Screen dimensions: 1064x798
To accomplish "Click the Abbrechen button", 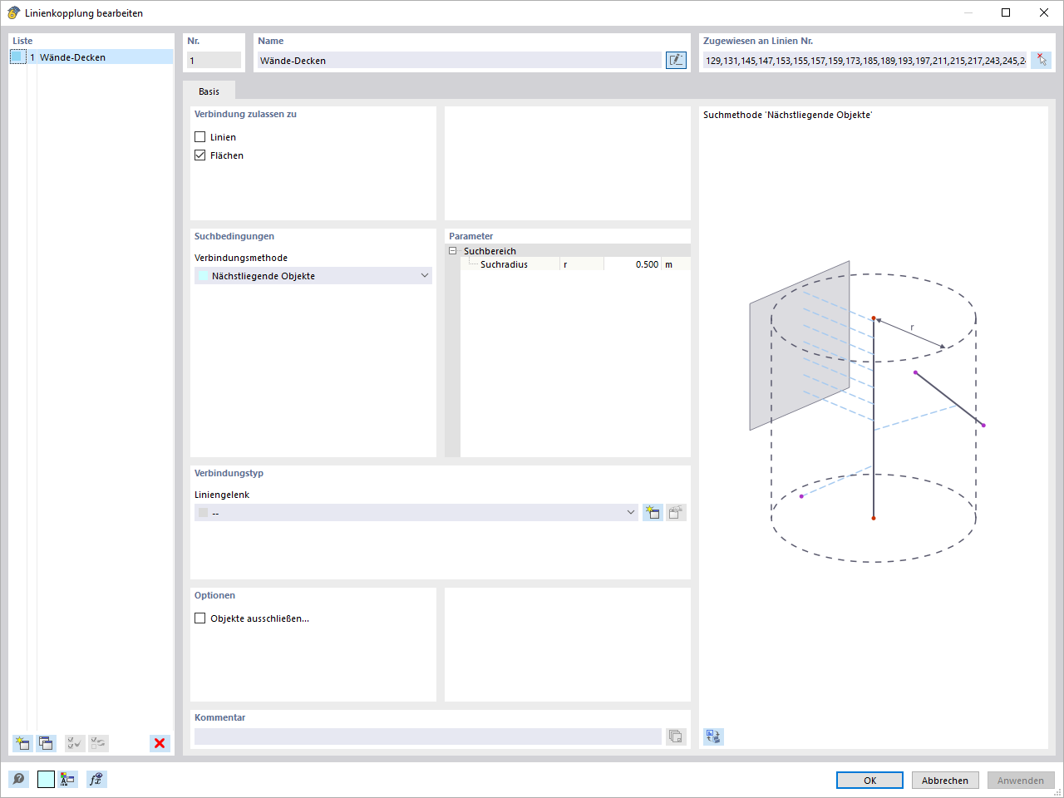I will click(x=945, y=781).
